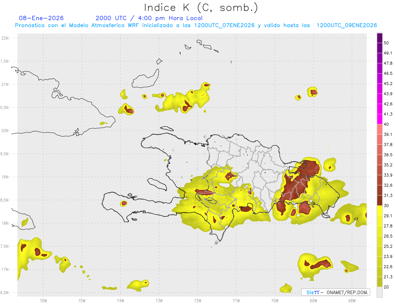Click the latitude label "20N"
The height and width of the screenshot is (305, 395).
[x=6, y=131]
